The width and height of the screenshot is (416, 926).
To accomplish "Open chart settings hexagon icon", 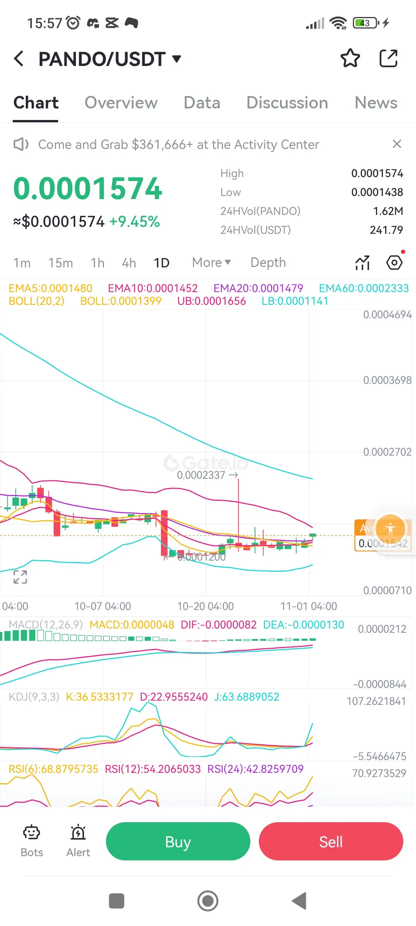I will pyautogui.click(x=394, y=263).
